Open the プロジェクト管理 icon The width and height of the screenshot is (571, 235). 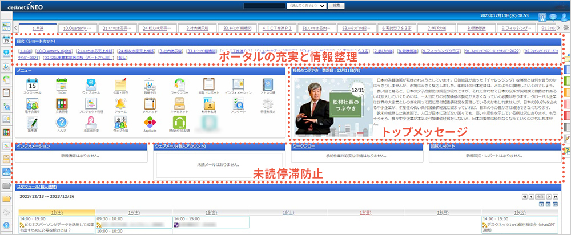[91, 104]
